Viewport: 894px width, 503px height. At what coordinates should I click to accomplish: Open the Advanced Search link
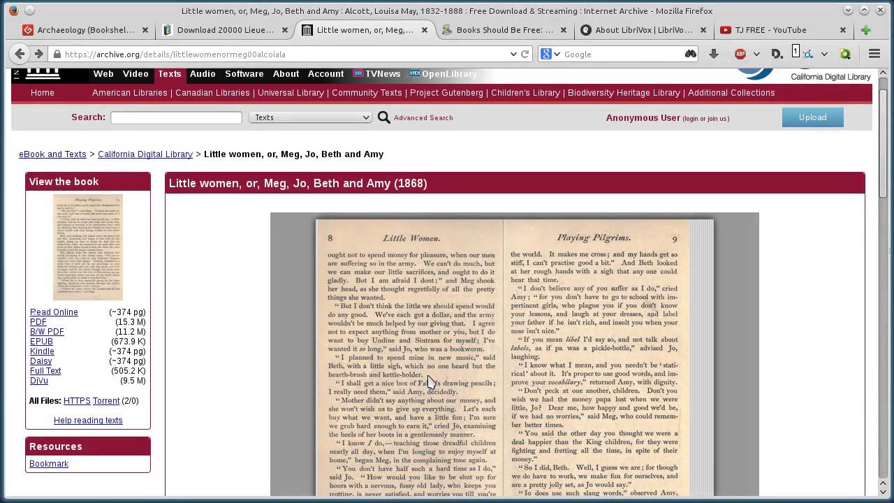423,118
